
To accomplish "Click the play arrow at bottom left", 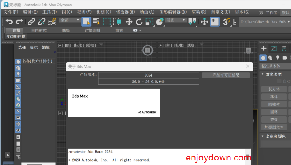I will pyautogui.click(x=7, y=155).
